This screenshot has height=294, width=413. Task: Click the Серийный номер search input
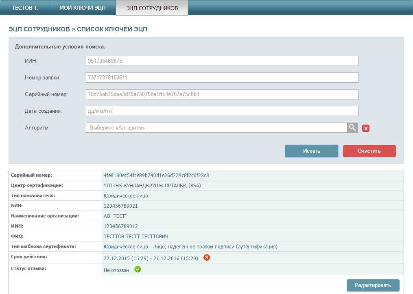pyautogui.click(x=222, y=94)
